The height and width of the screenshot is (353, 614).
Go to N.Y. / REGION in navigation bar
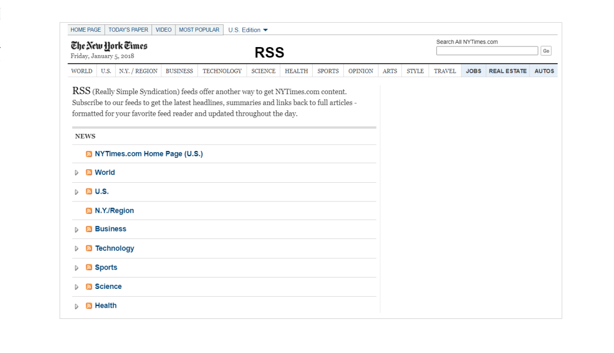pyautogui.click(x=138, y=72)
